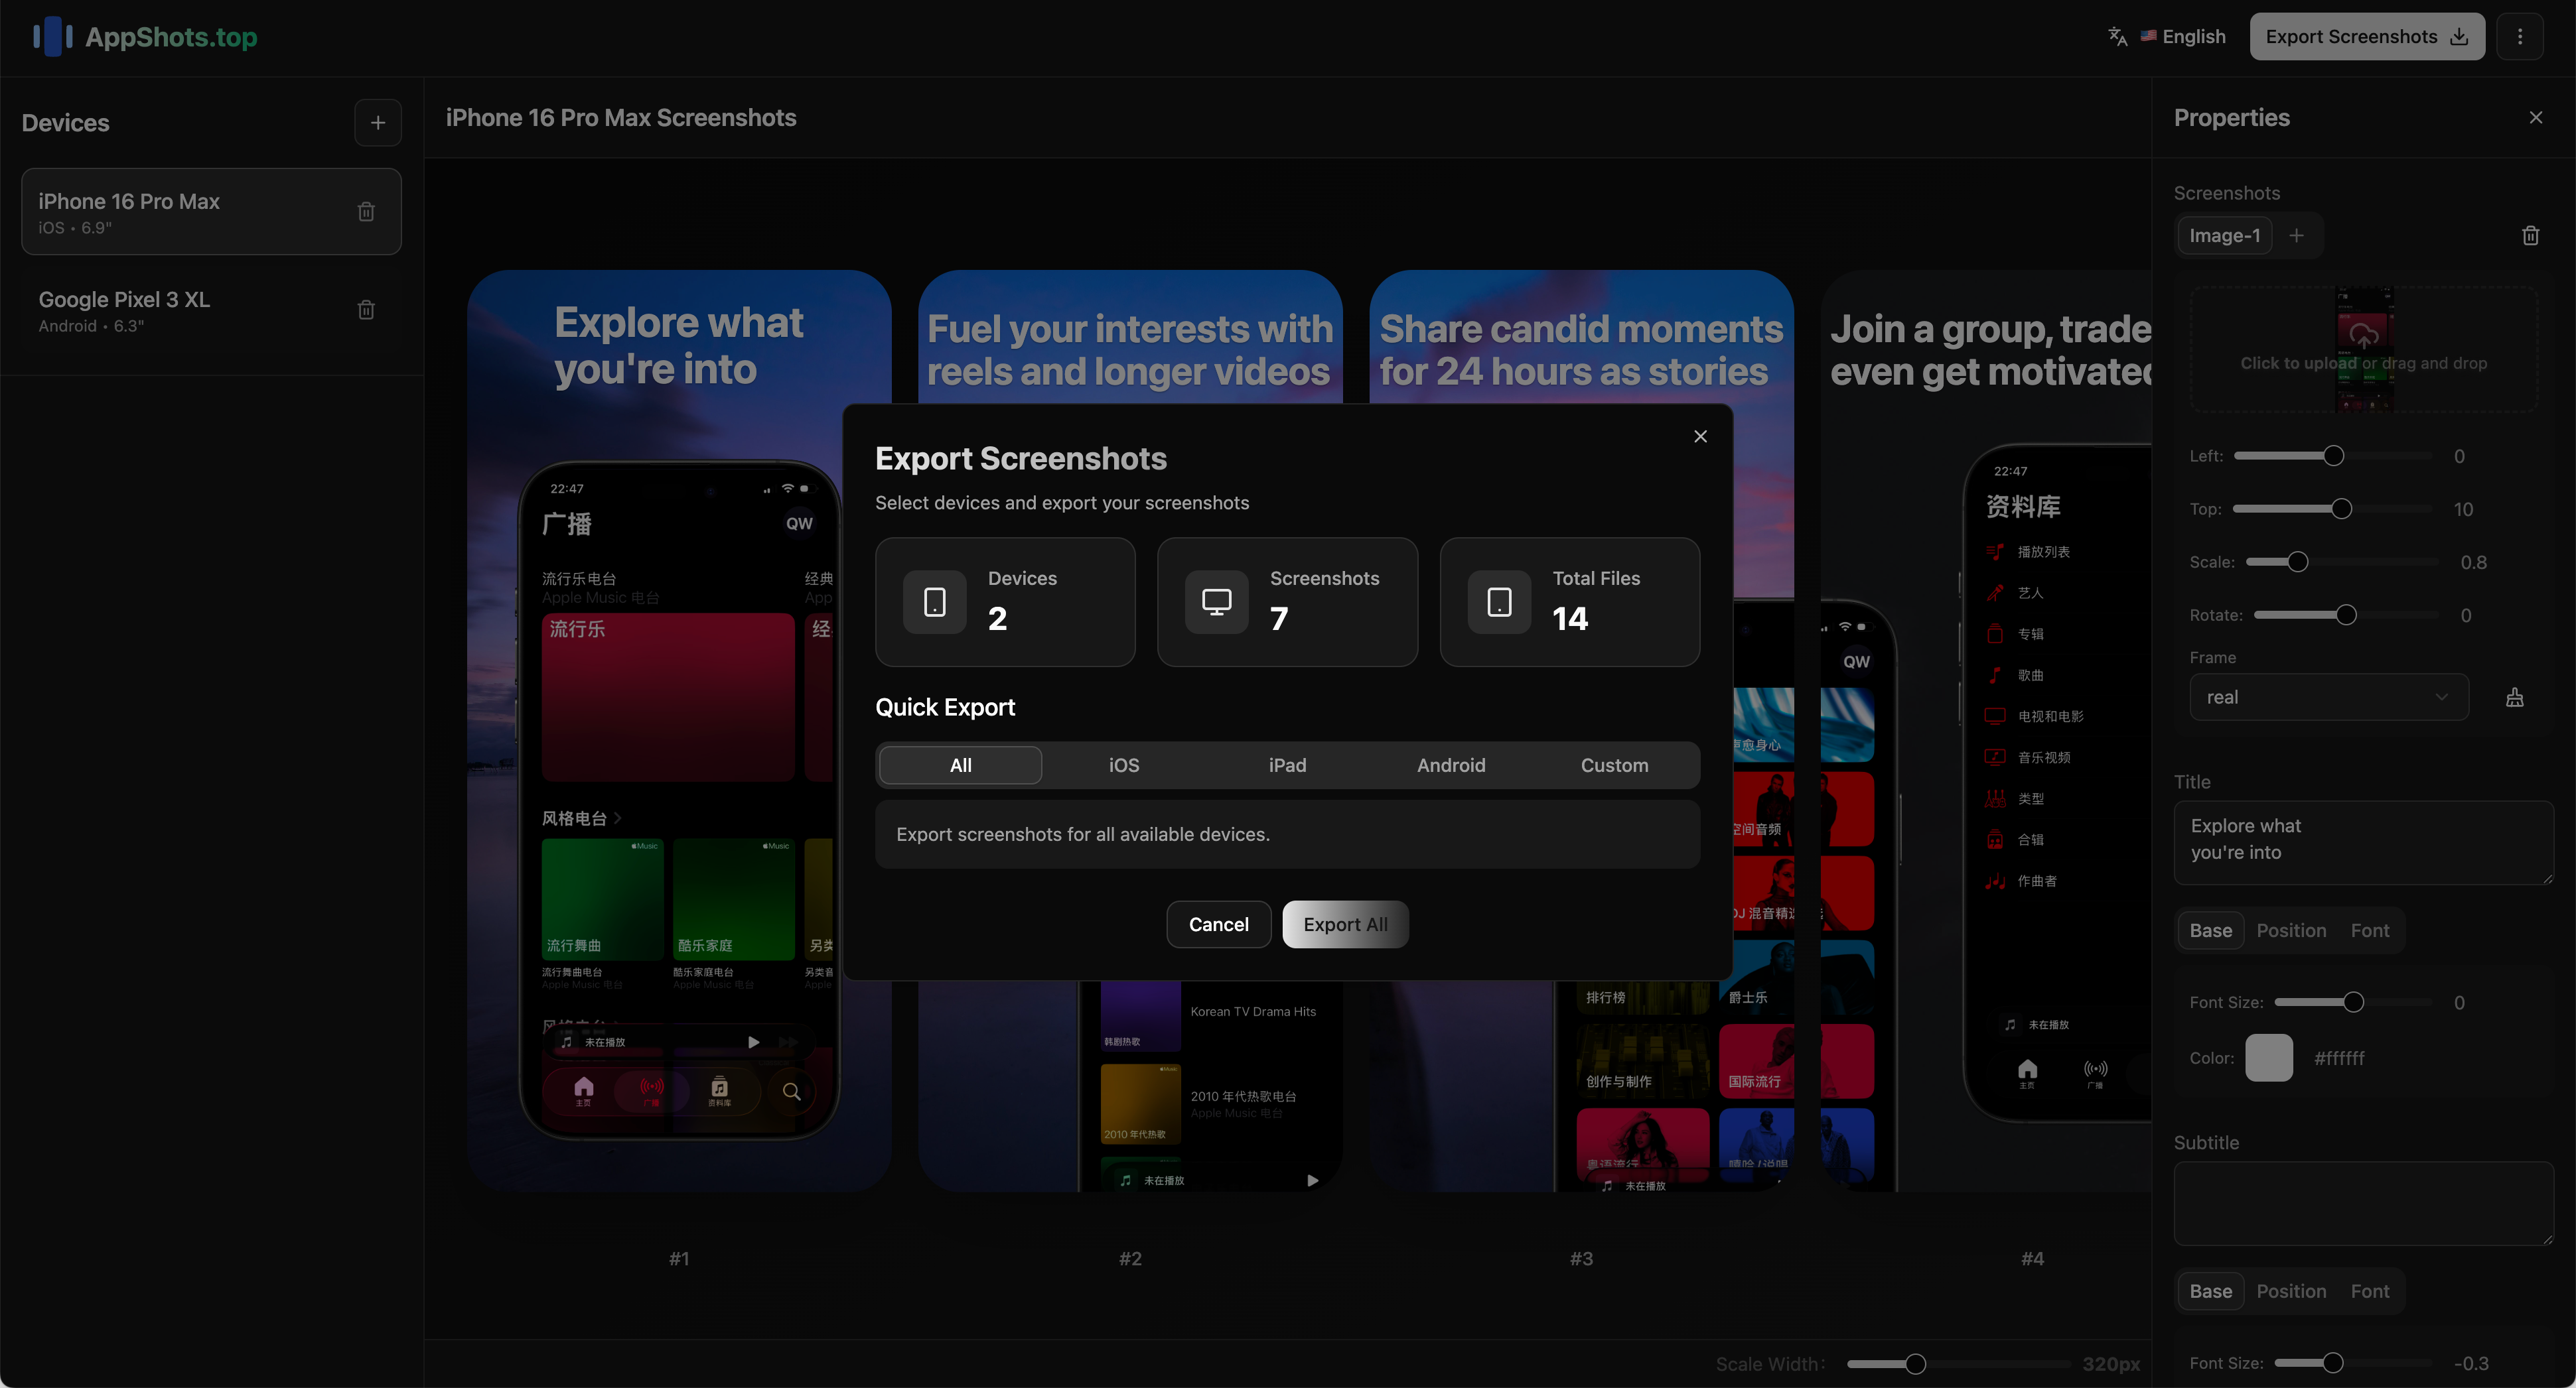
Task: Add a new image with plus icon
Action: pyautogui.click(x=2296, y=236)
